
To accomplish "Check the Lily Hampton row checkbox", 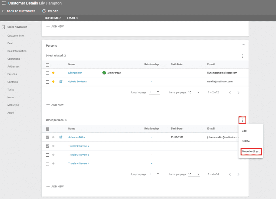I will coord(48,73).
